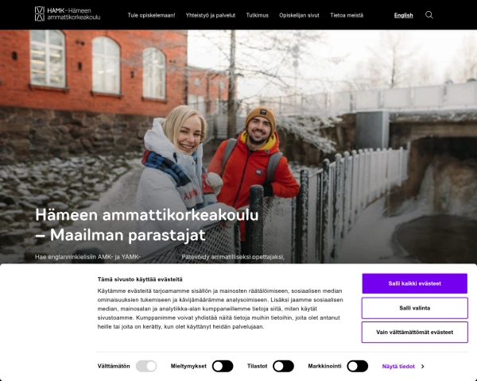This screenshot has height=381, width=477.
Task: Click the Salli valinta button
Action: click(415, 308)
